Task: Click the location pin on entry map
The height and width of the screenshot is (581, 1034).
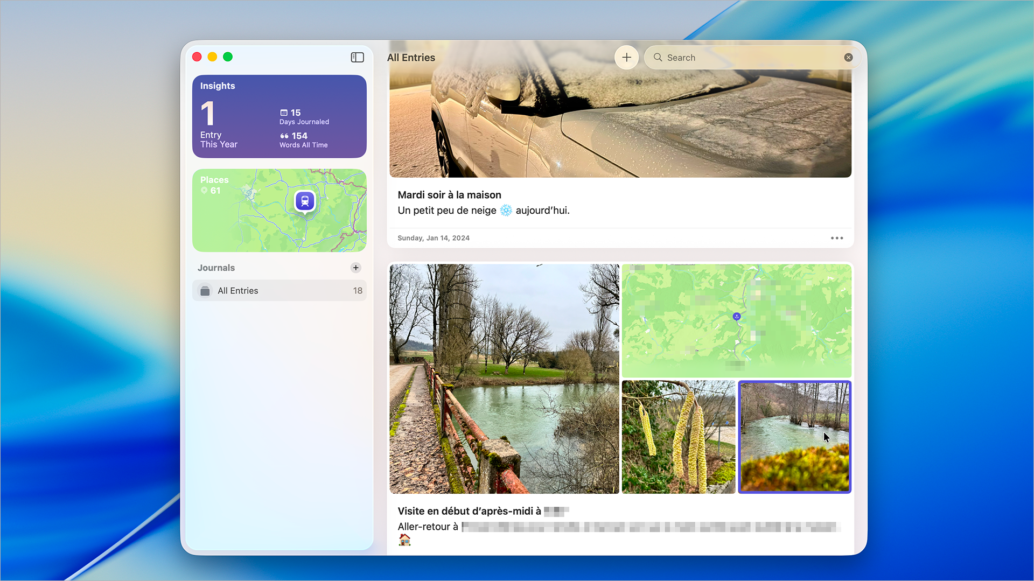Action: coord(737,317)
